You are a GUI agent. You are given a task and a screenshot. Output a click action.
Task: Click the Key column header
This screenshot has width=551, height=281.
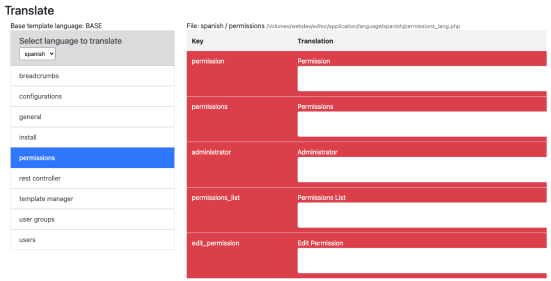[197, 41]
